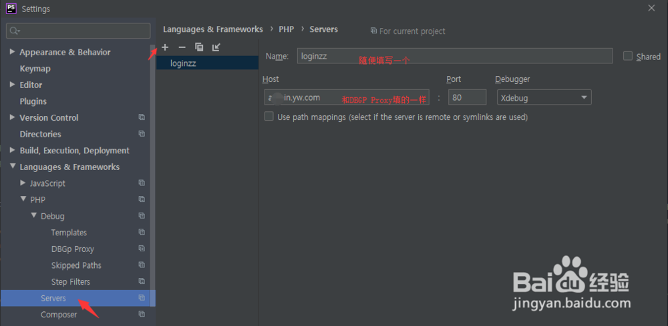Screen dimensions: 668x326
Task: Collapse the Debug node
Action: pos(33,215)
